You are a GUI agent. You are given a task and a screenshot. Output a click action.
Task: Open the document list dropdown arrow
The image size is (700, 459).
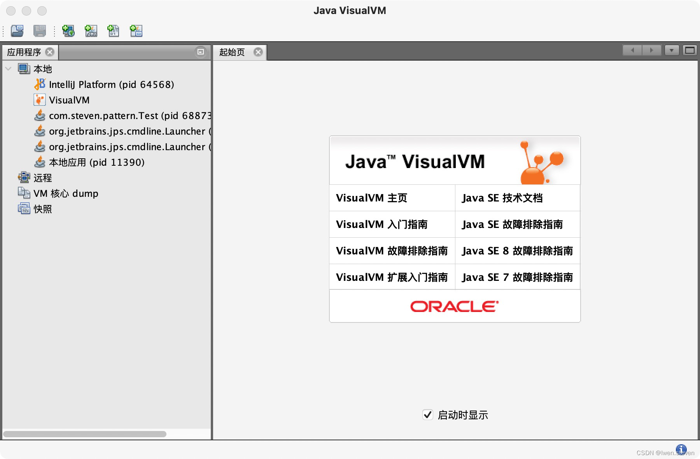click(672, 50)
